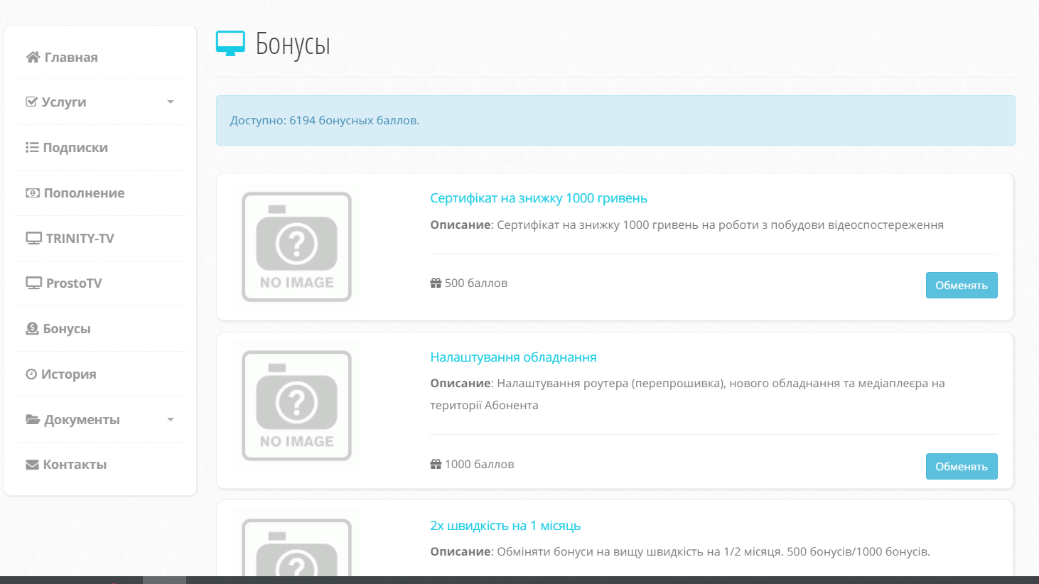Click the list icon beside Подписки
The width and height of the screenshot is (1039, 584).
(32, 148)
